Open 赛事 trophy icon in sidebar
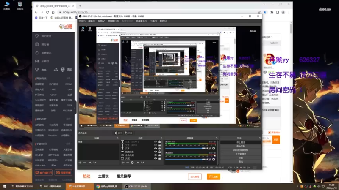 [37, 70]
